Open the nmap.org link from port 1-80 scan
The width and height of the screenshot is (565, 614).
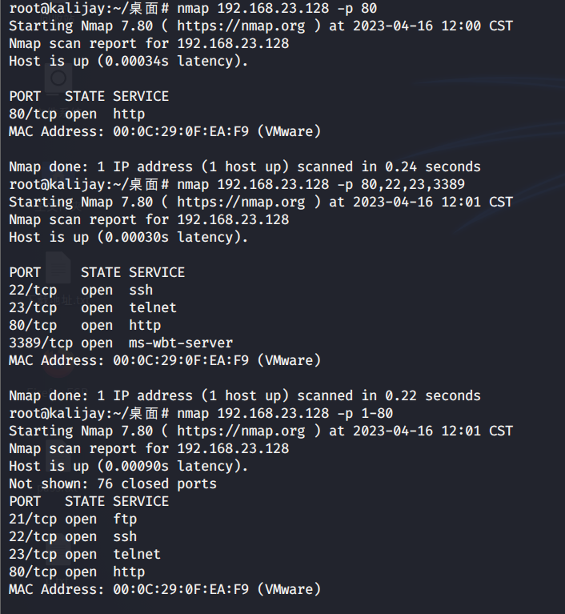tap(240, 431)
